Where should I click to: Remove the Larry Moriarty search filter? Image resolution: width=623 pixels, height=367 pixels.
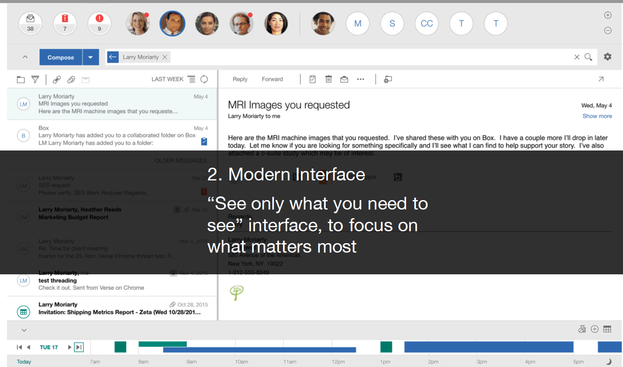tap(165, 57)
